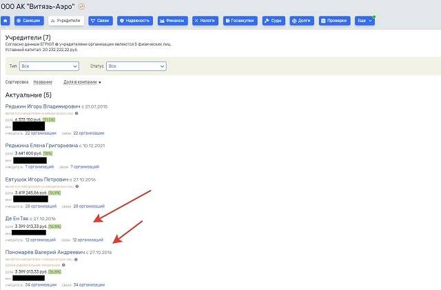Click the Учредители (7) heading
The image size is (441, 290).
[x=28, y=37]
